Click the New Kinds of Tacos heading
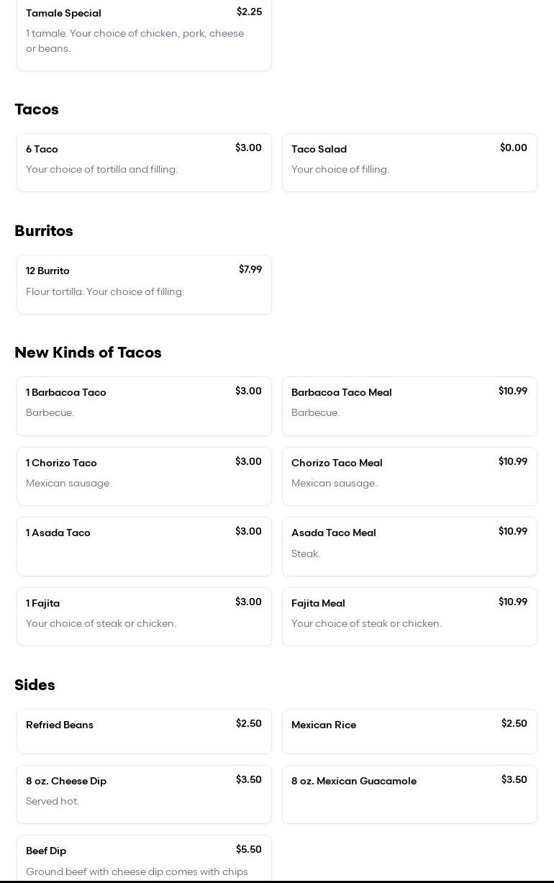The image size is (554, 883). coord(88,353)
